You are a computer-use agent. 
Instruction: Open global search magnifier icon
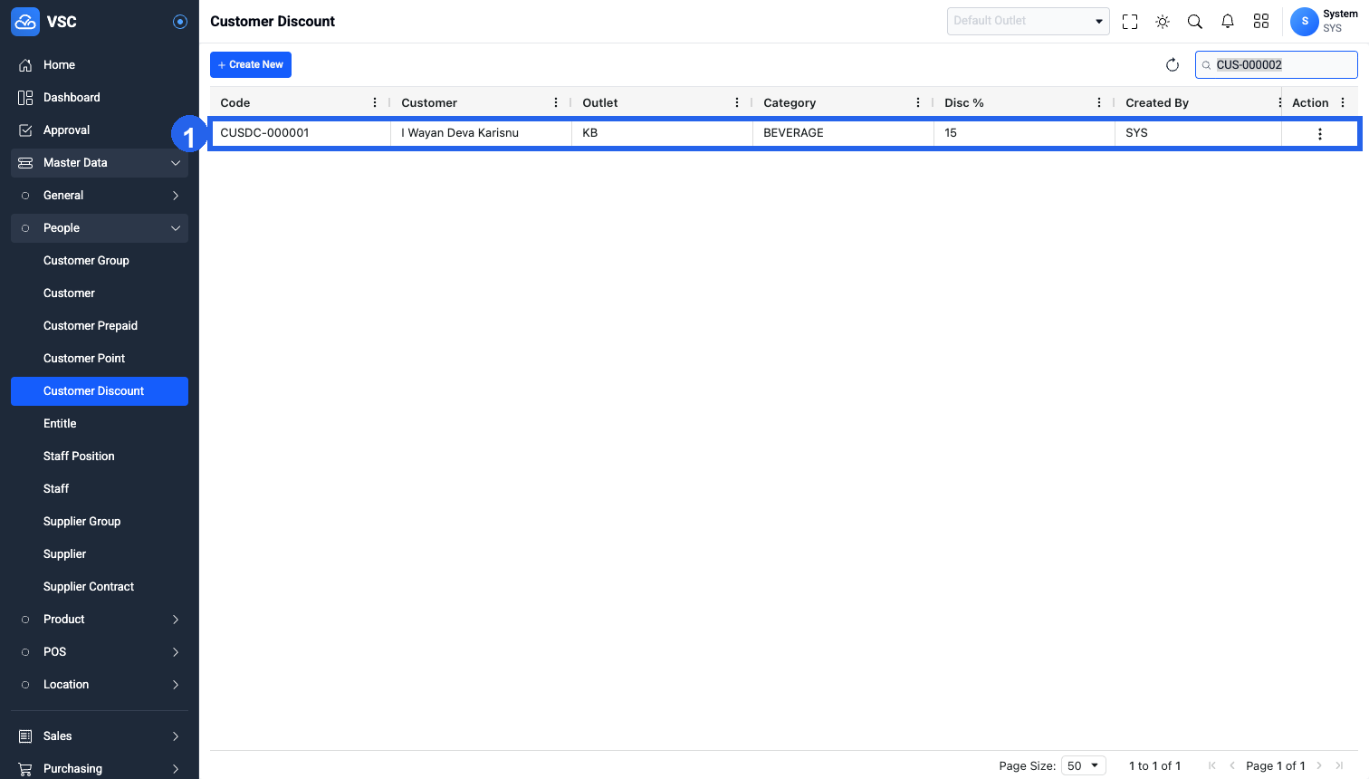tap(1195, 22)
